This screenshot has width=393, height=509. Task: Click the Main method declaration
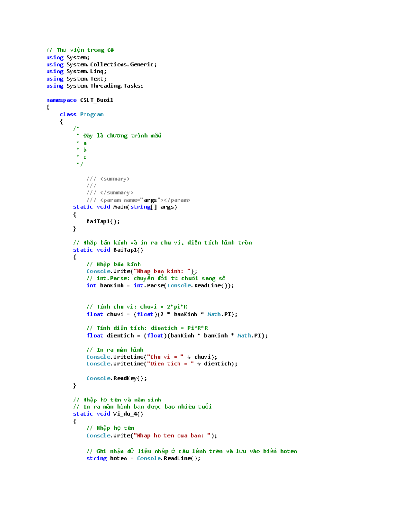point(125,207)
